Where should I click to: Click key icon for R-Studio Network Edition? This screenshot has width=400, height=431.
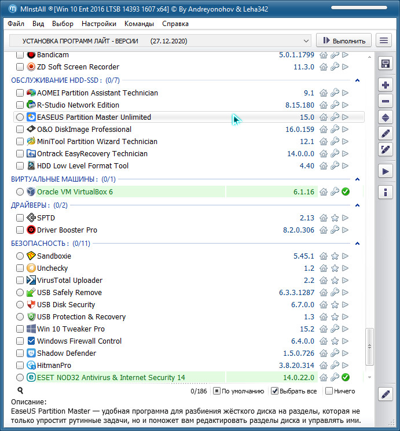[335, 105]
